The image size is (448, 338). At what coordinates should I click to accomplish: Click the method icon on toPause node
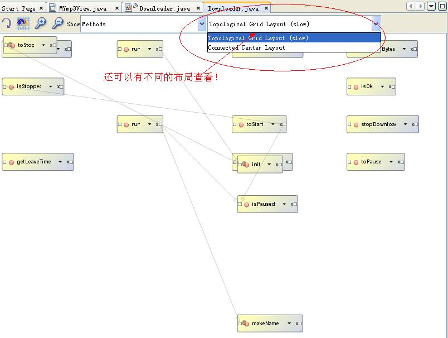coord(356,162)
